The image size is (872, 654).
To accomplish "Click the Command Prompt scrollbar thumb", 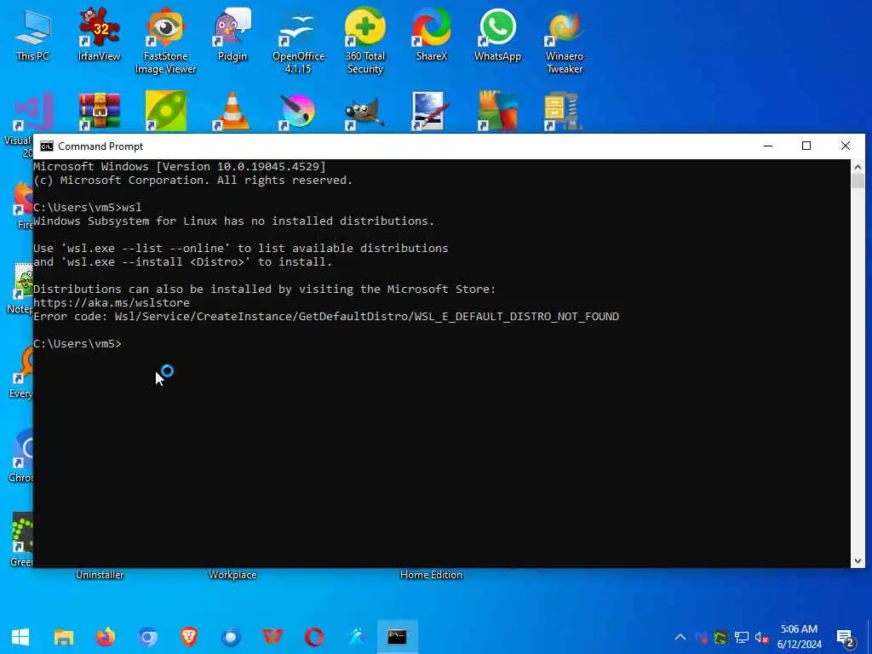I will tap(858, 181).
